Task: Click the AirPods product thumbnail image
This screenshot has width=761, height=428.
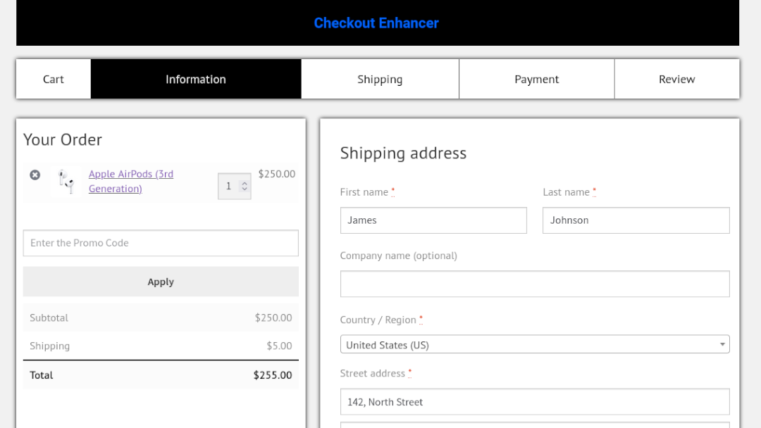Action: (x=67, y=182)
